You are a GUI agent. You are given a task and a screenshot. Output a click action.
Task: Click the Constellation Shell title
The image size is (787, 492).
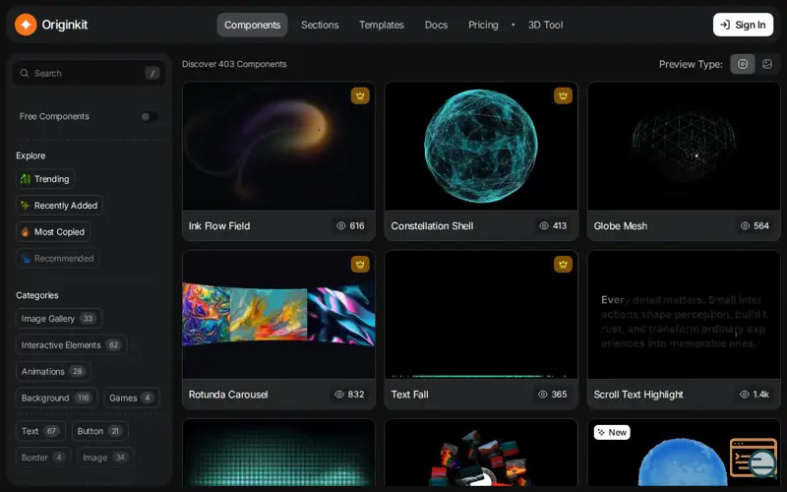coord(432,226)
